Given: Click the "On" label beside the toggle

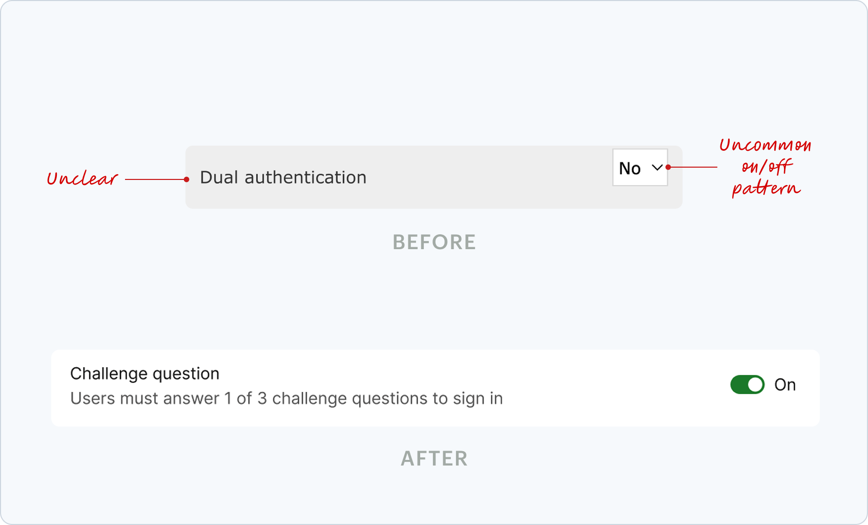Looking at the screenshot, I should click(x=785, y=385).
